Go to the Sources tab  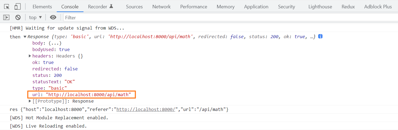(x=134, y=7)
